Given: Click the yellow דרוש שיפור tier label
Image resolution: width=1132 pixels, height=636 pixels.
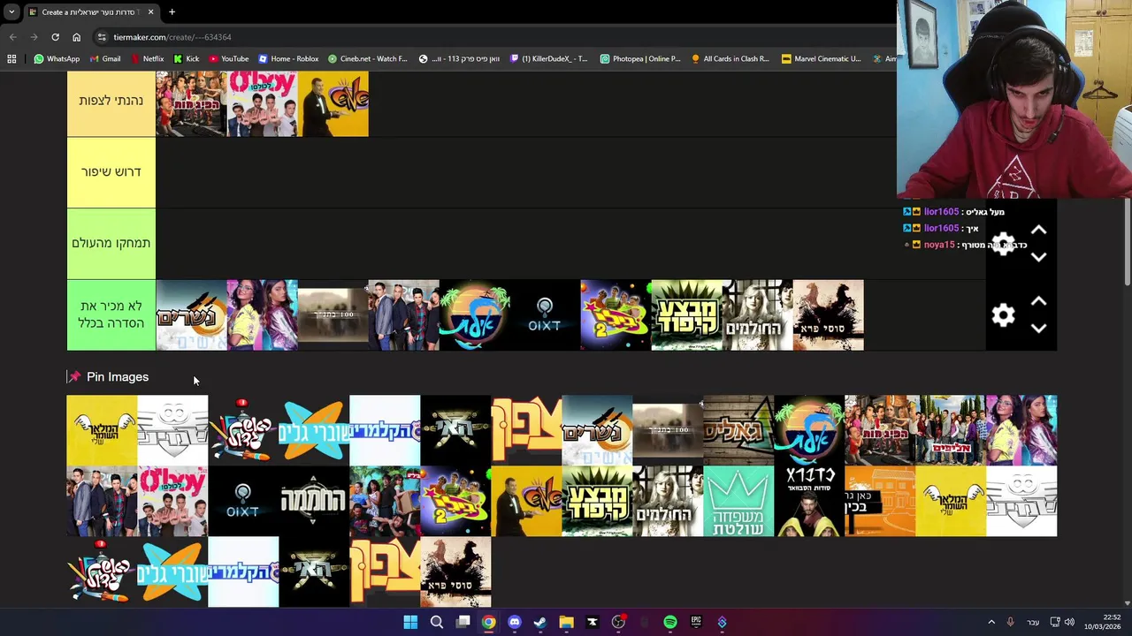Looking at the screenshot, I should [x=111, y=172].
